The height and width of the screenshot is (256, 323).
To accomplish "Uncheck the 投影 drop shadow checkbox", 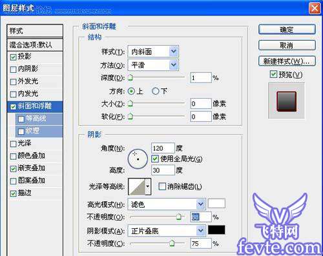I will (x=14, y=57).
